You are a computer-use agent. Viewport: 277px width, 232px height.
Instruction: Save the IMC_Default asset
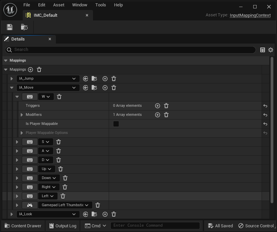pyautogui.click(x=9, y=27)
